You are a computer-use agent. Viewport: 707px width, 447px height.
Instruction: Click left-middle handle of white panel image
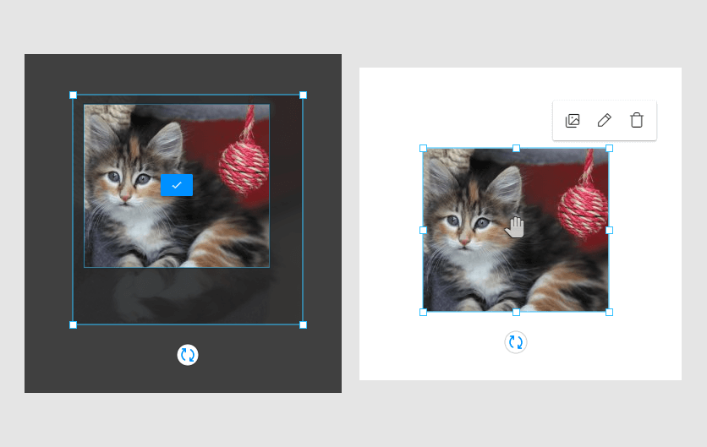point(423,230)
